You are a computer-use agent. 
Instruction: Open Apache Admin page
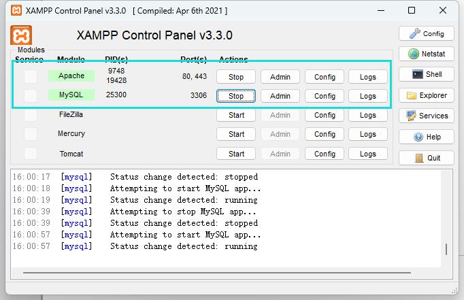pos(280,77)
